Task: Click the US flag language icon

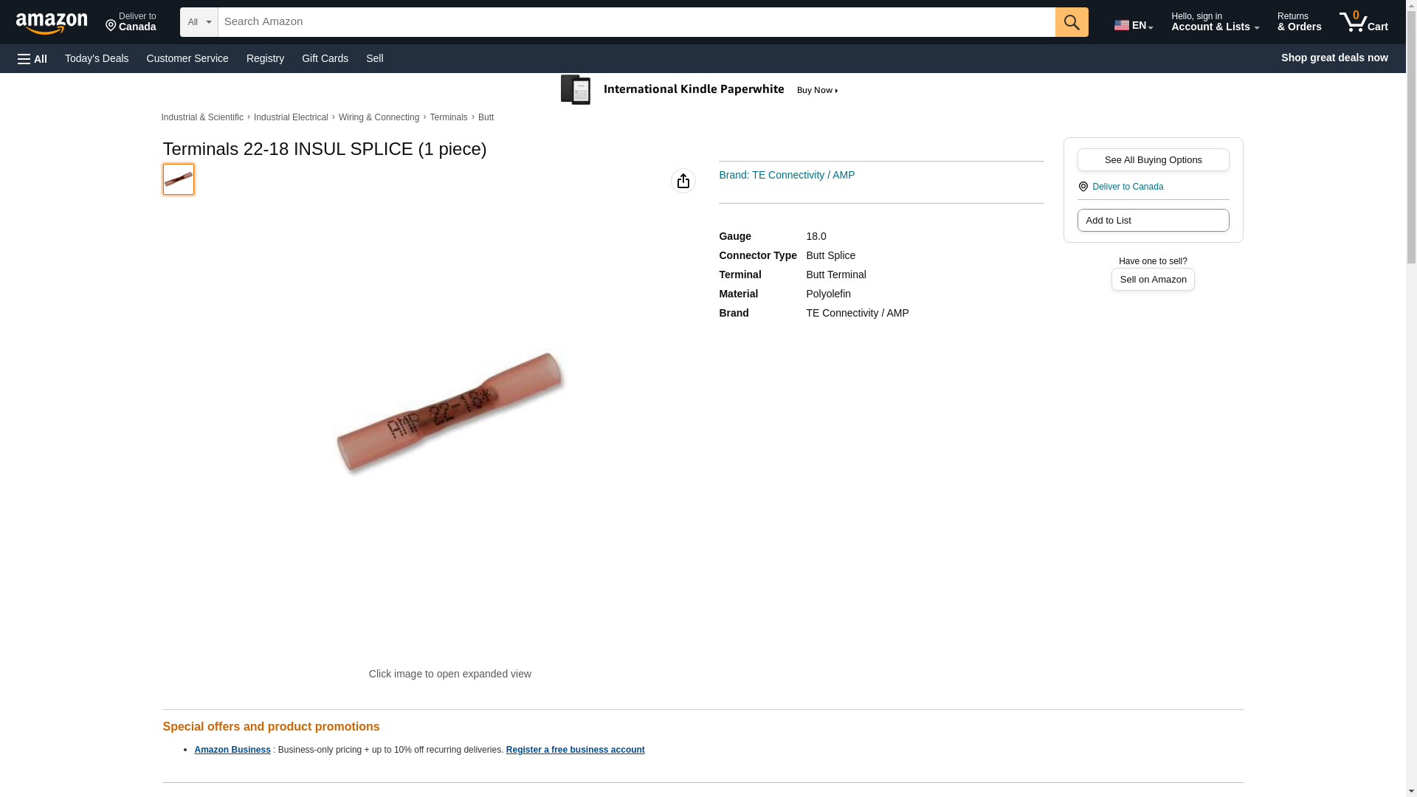Action: [1122, 25]
